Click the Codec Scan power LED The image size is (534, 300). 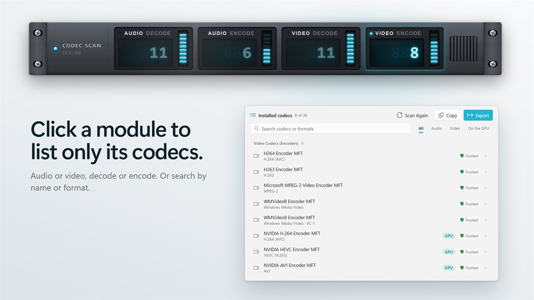55,49
